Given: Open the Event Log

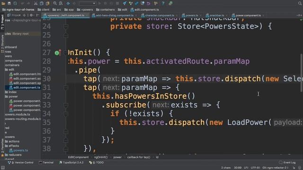Looking at the screenshot, I should tap(287, 162).
